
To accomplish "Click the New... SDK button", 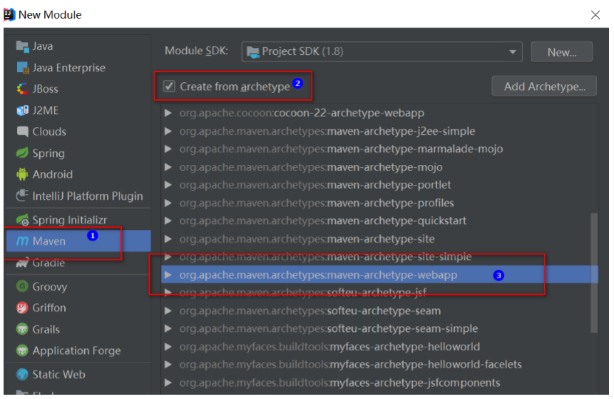I will pyautogui.click(x=561, y=51).
